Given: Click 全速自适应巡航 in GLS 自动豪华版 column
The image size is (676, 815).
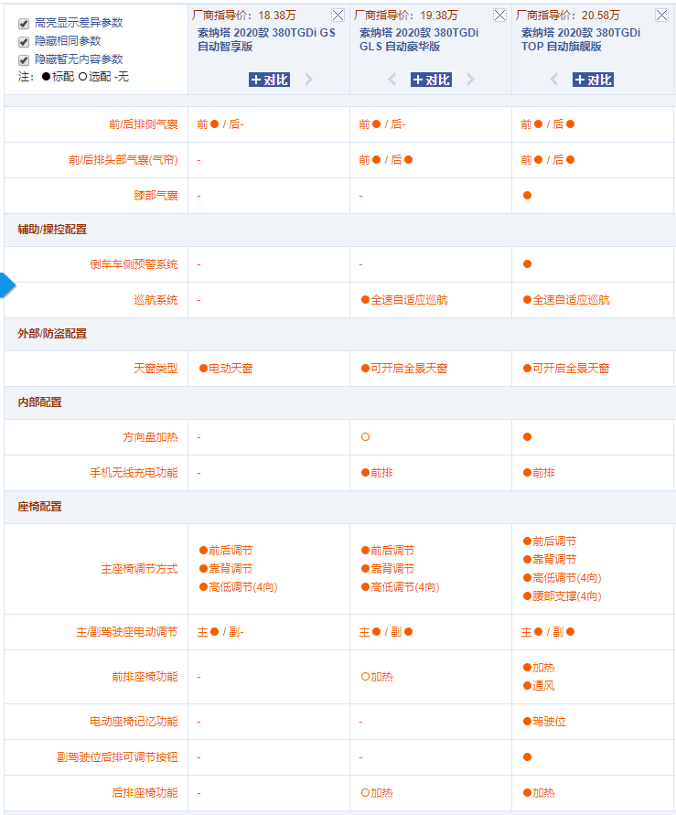Looking at the screenshot, I should point(404,300).
